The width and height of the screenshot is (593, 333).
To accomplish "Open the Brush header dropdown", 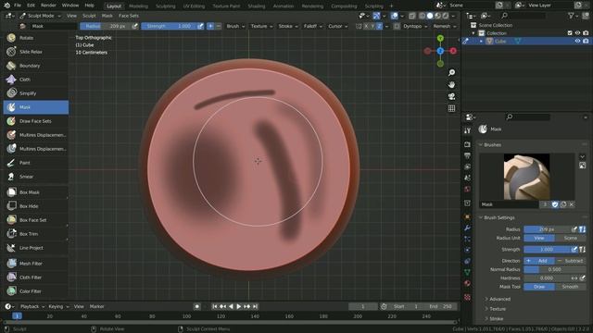I will [235, 27].
